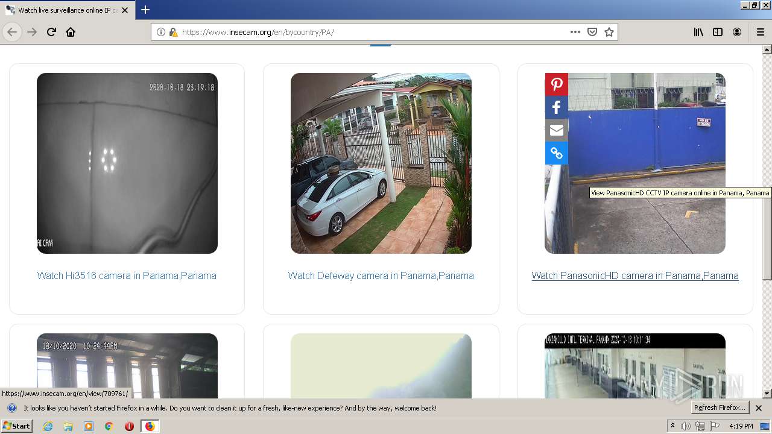The image size is (772, 434).
Task: Save page to Pocket
Action: click(x=592, y=32)
